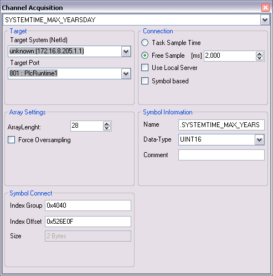Close the Channel Acquisition window
Viewport: 273px width, 276px height.
[x=265, y=8]
